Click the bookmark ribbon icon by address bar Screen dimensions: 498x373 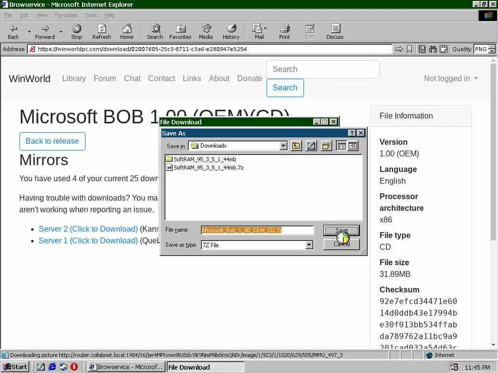(409, 49)
